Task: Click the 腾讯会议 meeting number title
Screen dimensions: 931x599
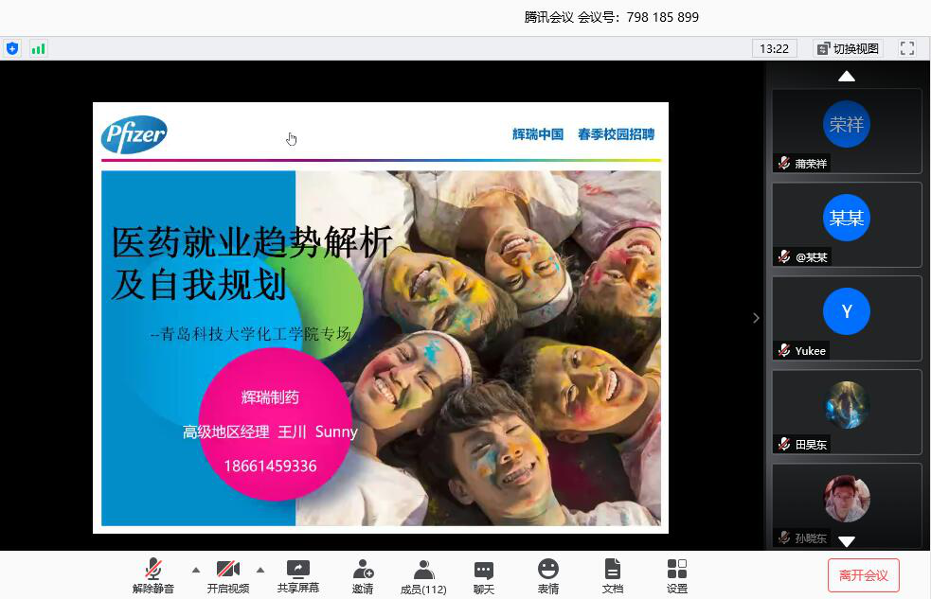Action: [612, 17]
